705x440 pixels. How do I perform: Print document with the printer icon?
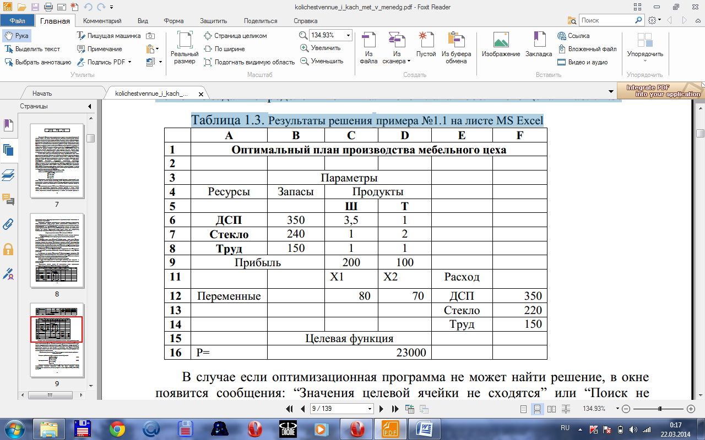[x=48, y=7]
